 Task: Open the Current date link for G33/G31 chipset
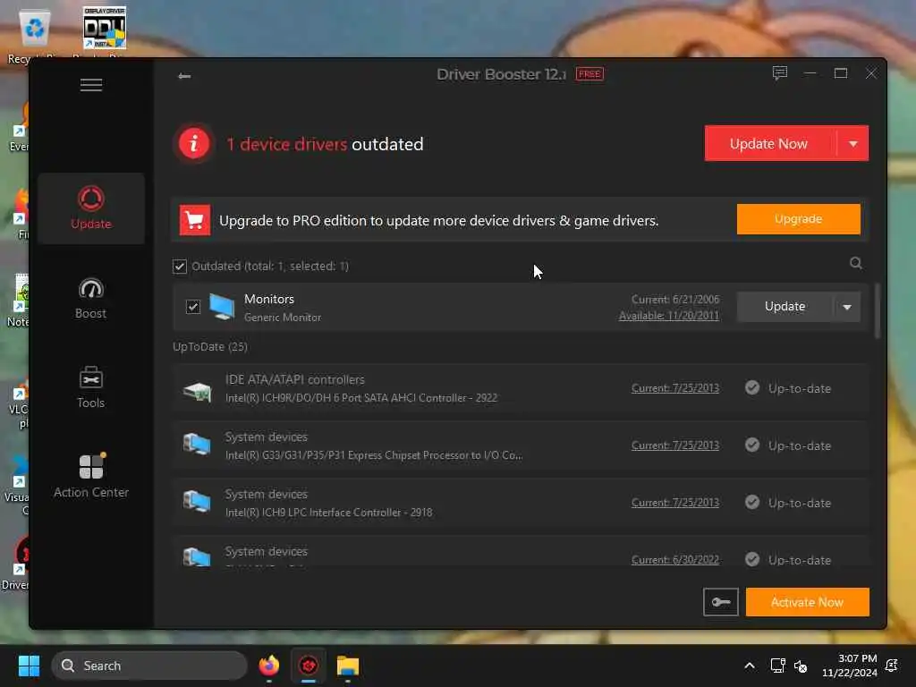tap(674, 445)
